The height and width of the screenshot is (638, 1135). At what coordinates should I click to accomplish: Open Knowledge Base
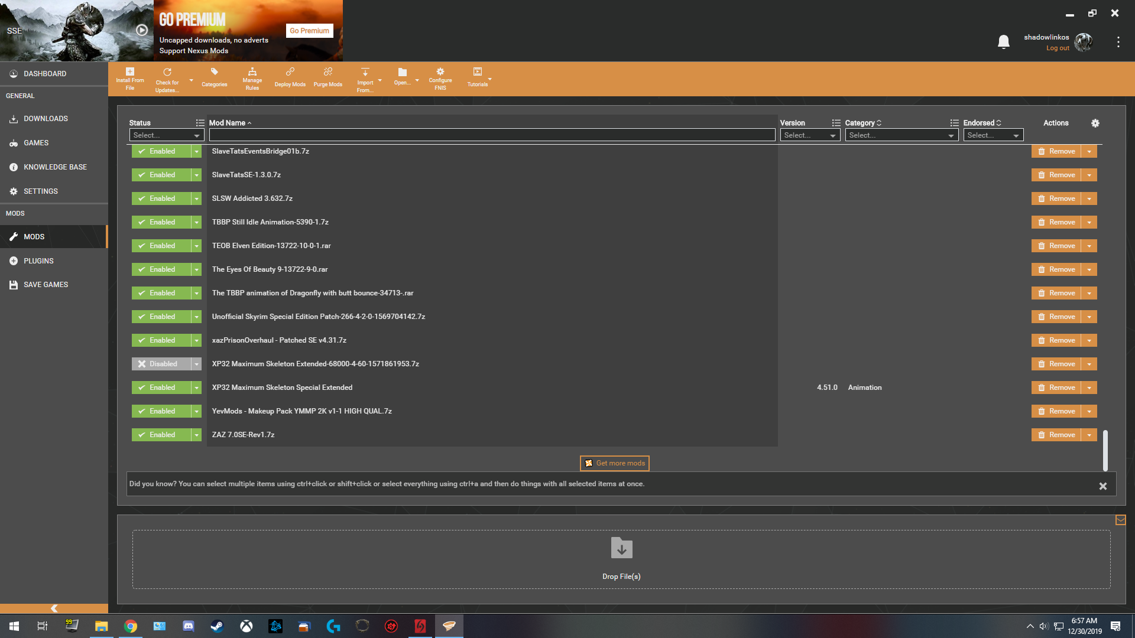(54, 167)
